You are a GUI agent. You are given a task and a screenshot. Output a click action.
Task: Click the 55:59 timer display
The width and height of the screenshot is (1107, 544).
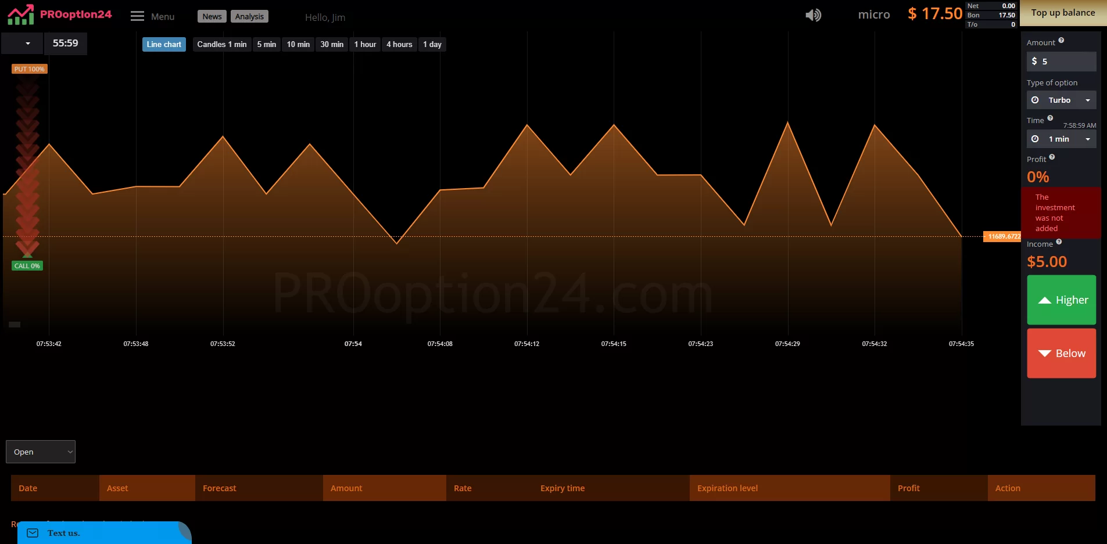[66, 44]
